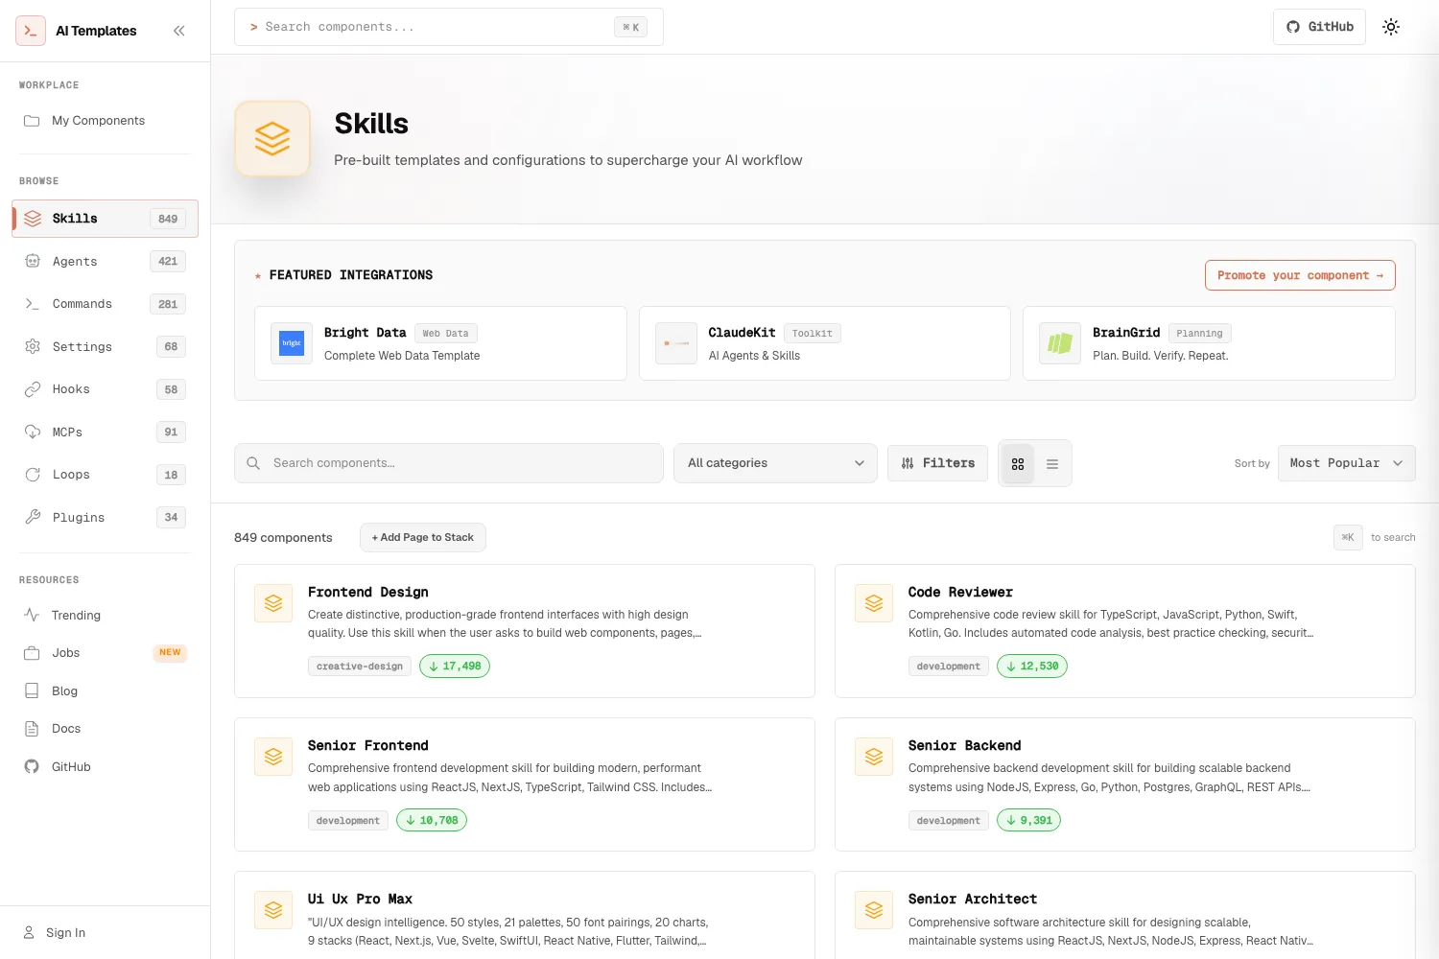Open Agents in the sidebar
The width and height of the screenshot is (1439, 959).
105,261
